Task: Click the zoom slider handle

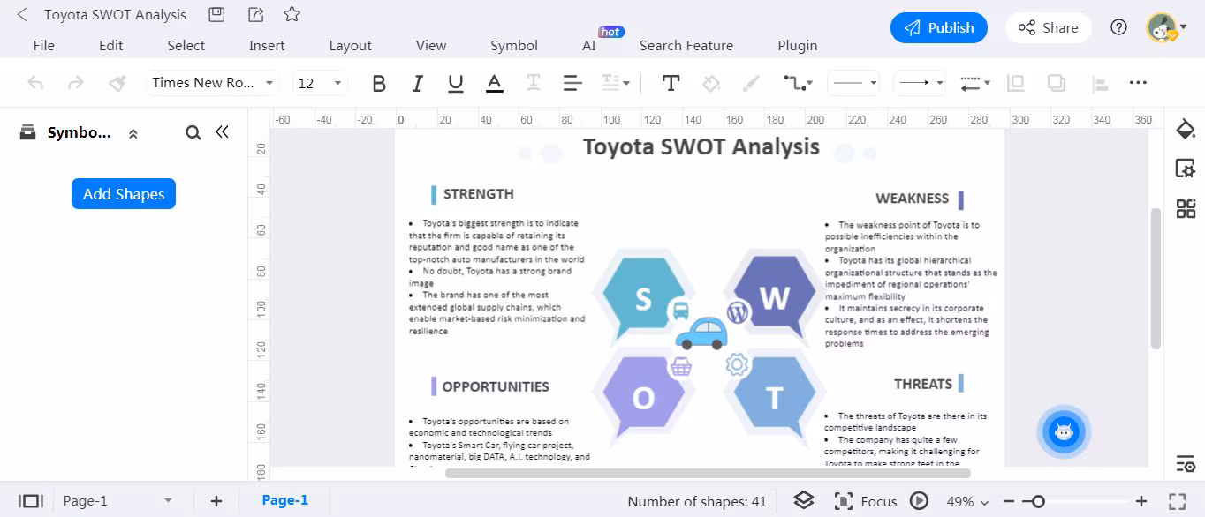Action: point(1039,501)
